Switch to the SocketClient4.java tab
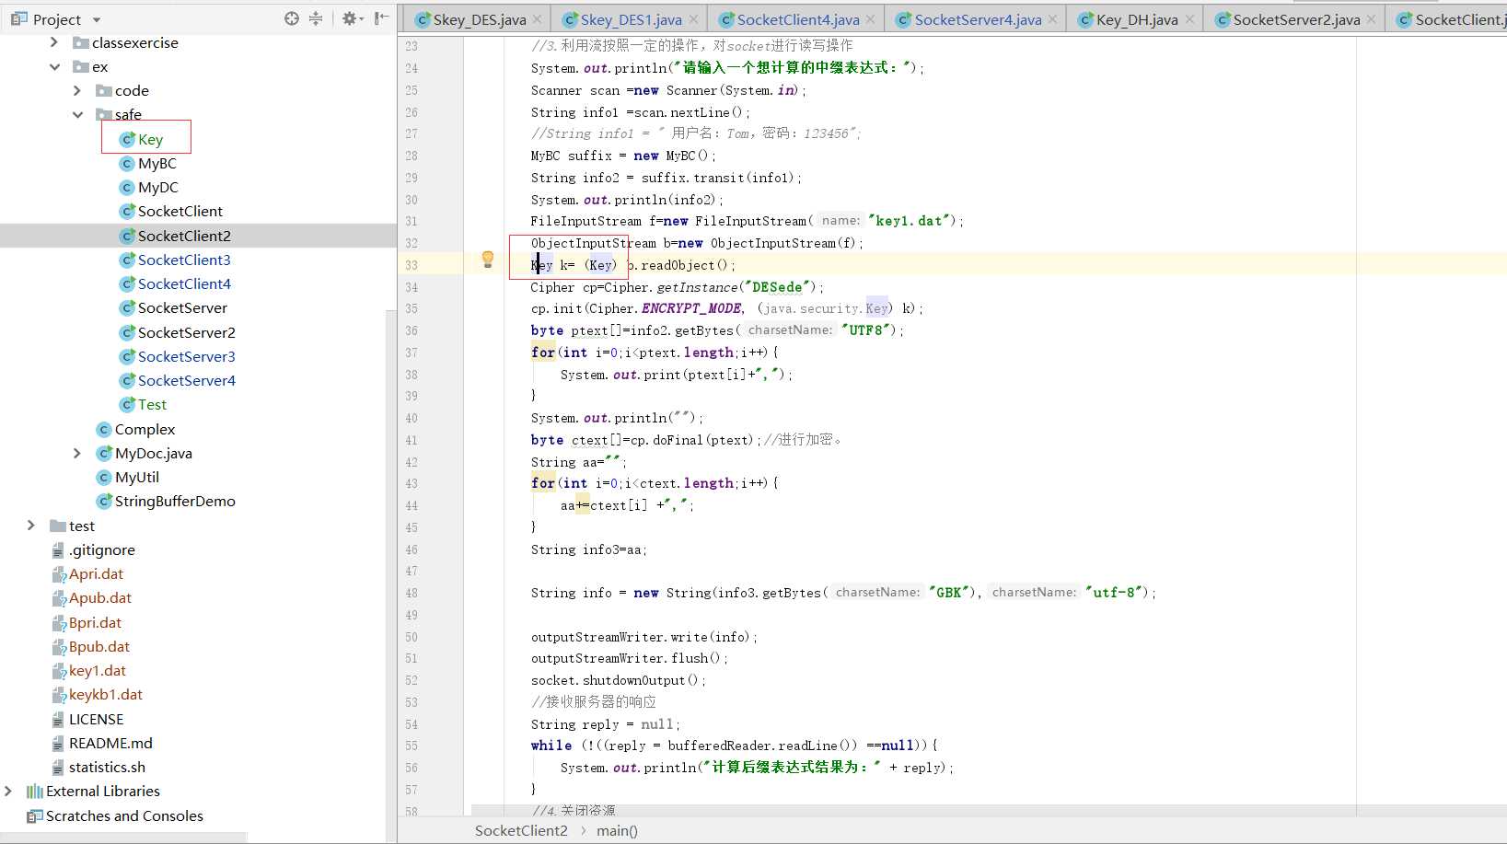This screenshot has width=1507, height=844. 798,19
